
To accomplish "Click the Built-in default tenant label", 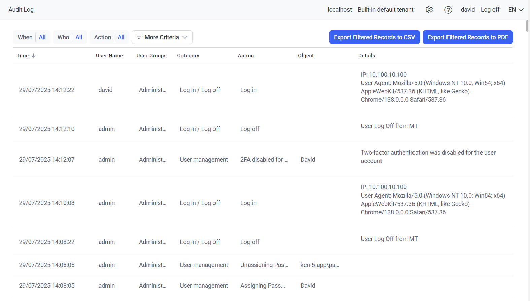I will 386,10.
